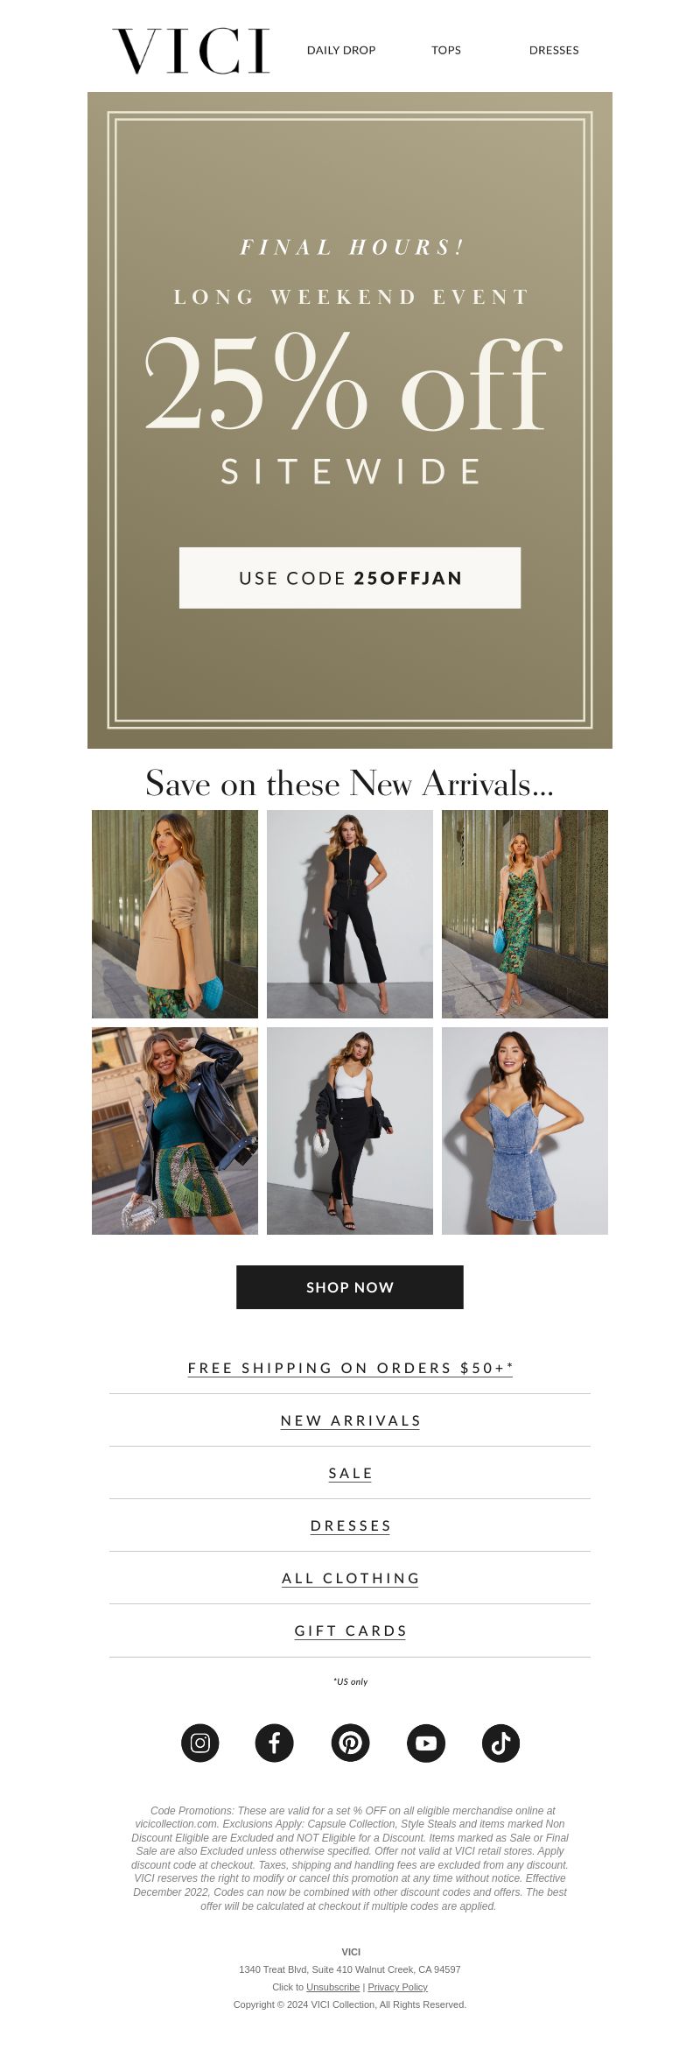The width and height of the screenshot is (700, 2064).
Task: Select Tops in the header navigation
Action: [446, 50]
